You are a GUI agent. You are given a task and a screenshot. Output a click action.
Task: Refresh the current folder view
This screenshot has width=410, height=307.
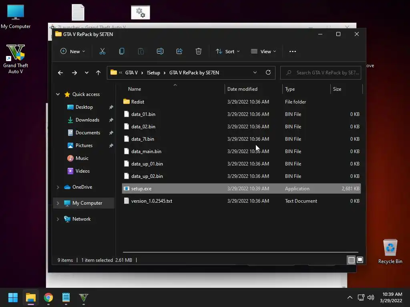point(268,73)
